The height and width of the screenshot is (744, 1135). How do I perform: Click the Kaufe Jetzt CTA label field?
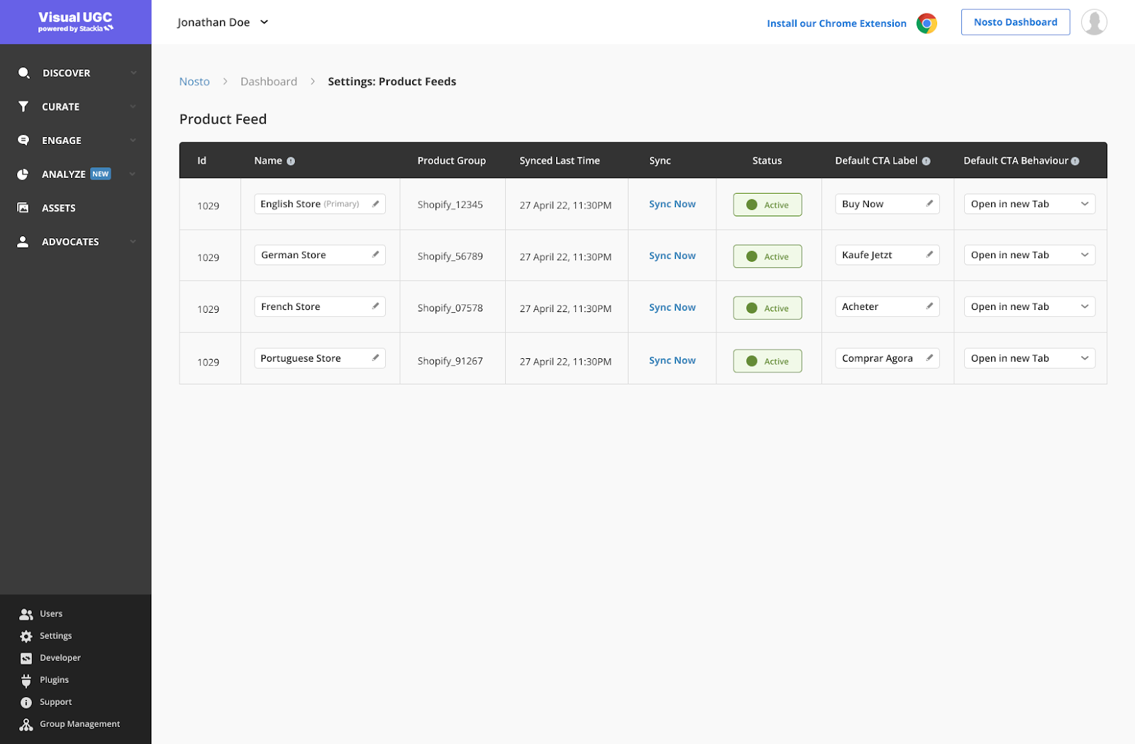[x=887, y=255]
